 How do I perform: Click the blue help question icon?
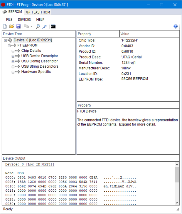[176, 26]
